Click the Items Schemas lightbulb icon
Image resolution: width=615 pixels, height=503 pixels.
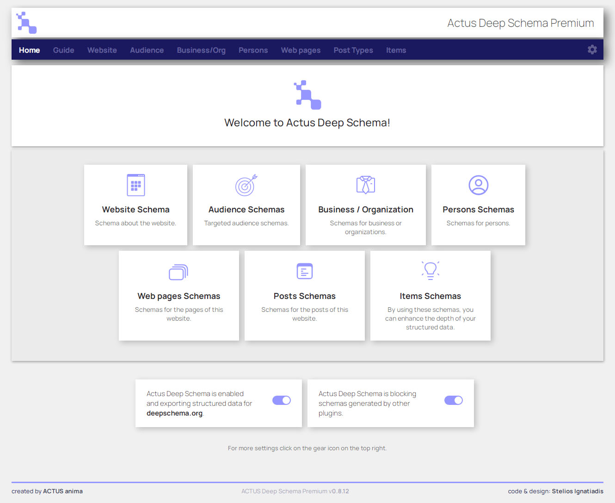tap(430, 270)
